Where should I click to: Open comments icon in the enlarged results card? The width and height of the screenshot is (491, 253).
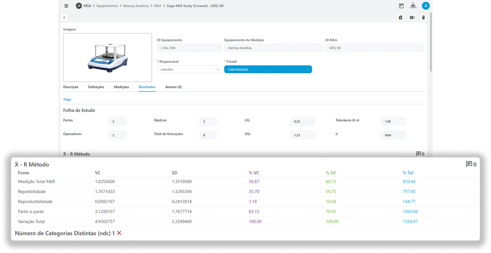tap(469, 164)
